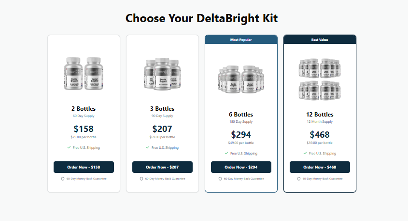Order the 12 bottle kit for $468
The height and width of the screenshot is (221, 408).
click(320, 167)
